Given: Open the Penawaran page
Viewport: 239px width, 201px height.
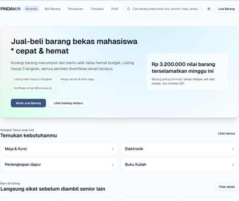Looking at the screenshot, I should point(75,9).
